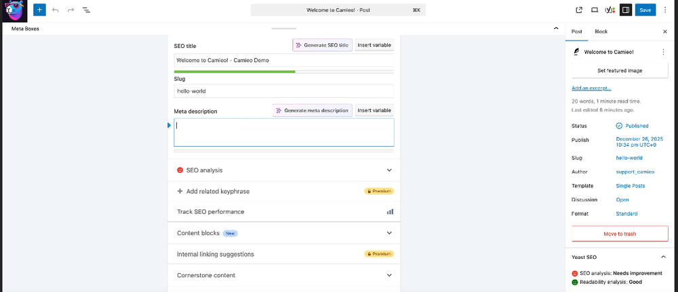Viewport: 678px width, 292px height.
Task: Collapse the Meta Boxes panel
Action: tap(556, 28)
